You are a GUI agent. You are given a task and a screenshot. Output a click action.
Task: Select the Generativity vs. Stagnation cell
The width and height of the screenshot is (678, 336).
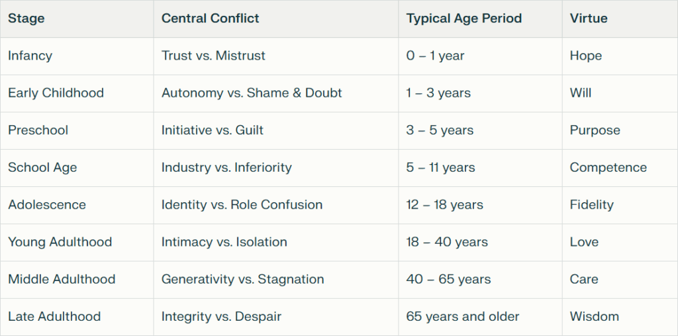tap(243, 279)
